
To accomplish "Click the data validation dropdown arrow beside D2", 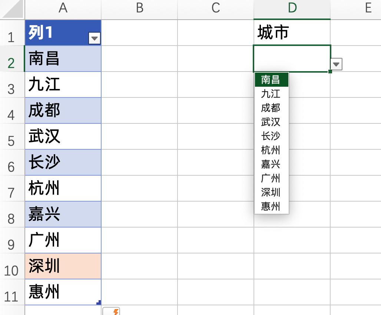I will pos(336,64).
